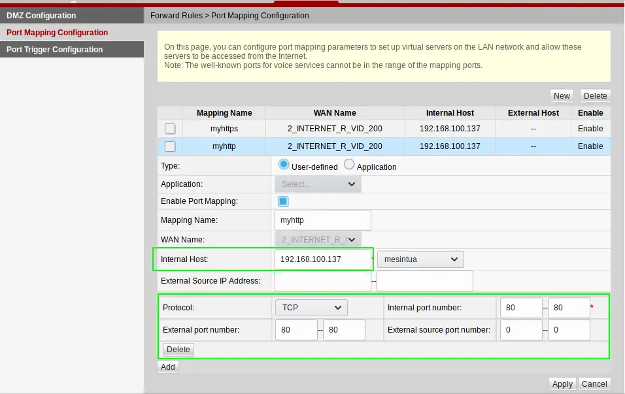The image size is (625, 394).
Task: Expand the Protocol TCP dropdown
Action: click(311, 307)
